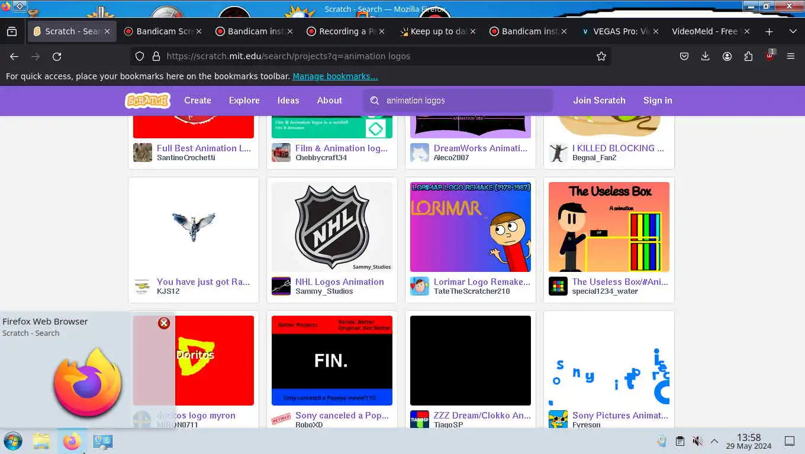Close the Firefox taskbar preview popup
Image resolution: width=805 pixels, height=454 pixels.
point(164,323)
